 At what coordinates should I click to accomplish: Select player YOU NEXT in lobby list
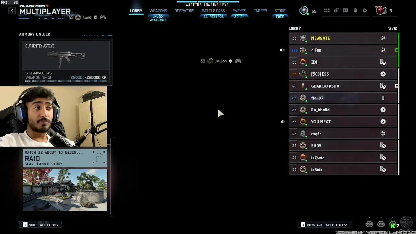coord(343,122)
